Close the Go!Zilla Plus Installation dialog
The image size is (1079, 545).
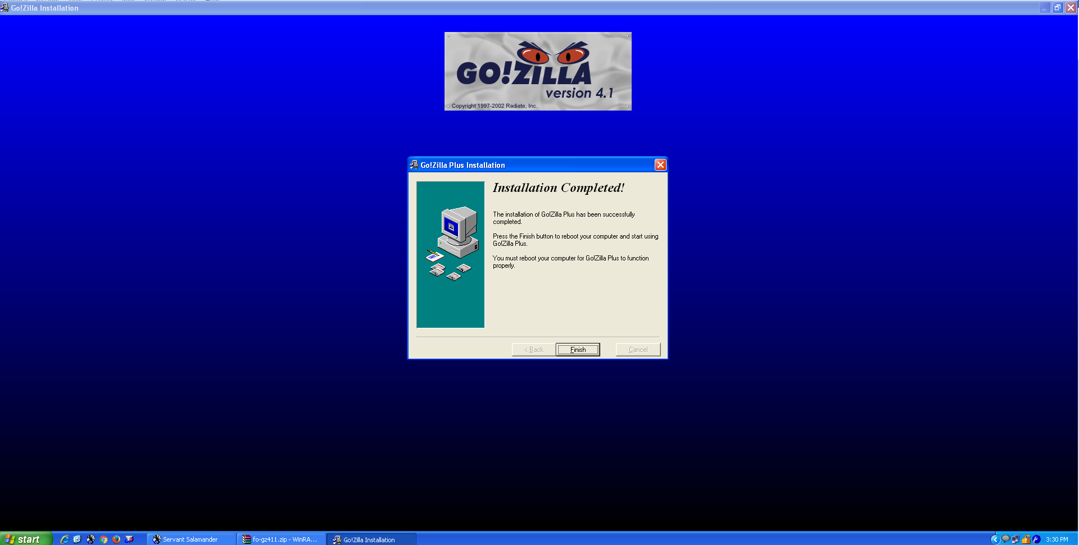[x=660, y=164]
